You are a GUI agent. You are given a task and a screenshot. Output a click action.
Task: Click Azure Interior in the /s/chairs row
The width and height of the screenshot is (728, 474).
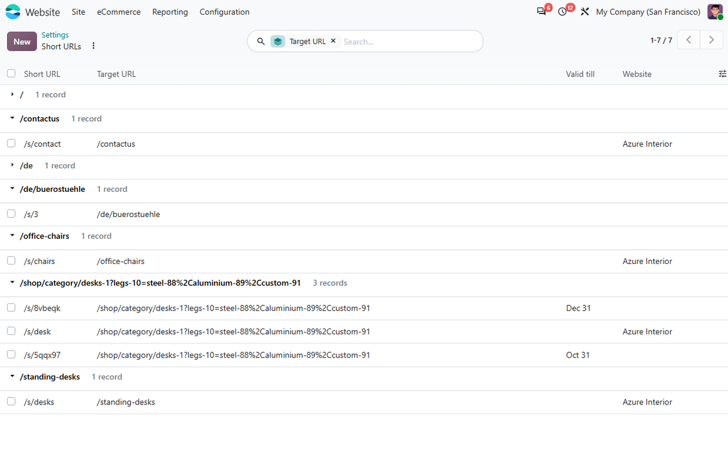click(x=647, y=261)
